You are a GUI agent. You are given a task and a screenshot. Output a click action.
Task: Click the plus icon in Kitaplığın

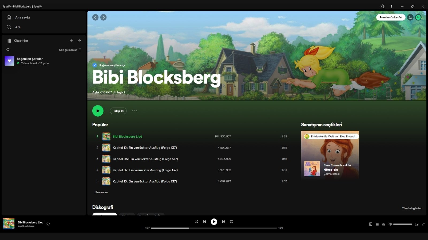(x=71, y=41)
